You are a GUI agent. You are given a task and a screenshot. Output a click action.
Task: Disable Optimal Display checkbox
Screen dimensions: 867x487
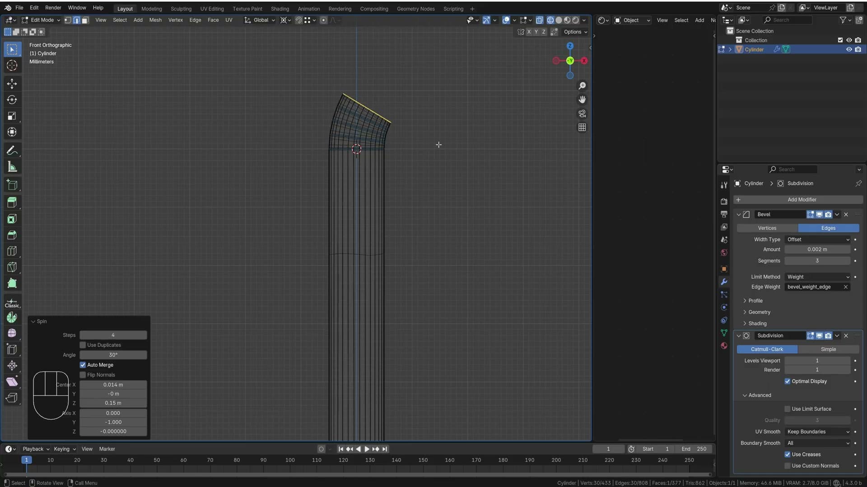pos(788,381)
